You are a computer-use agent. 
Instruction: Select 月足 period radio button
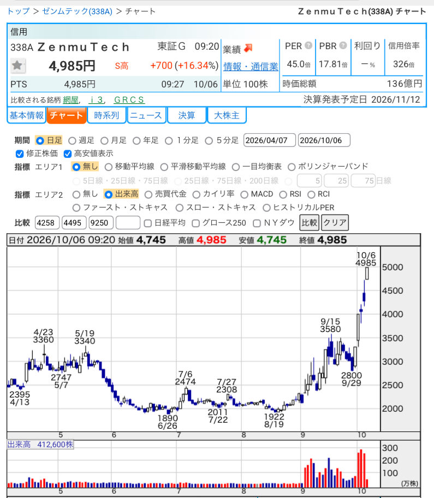[104, 140]
